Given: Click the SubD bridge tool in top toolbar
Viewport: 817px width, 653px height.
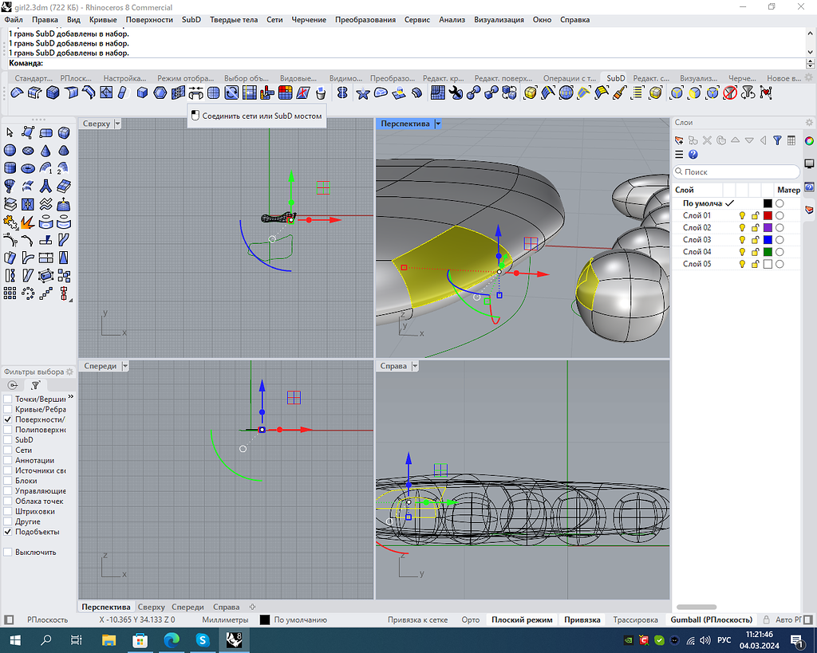Looking at the screenshot, I should [x=195, y=93].
